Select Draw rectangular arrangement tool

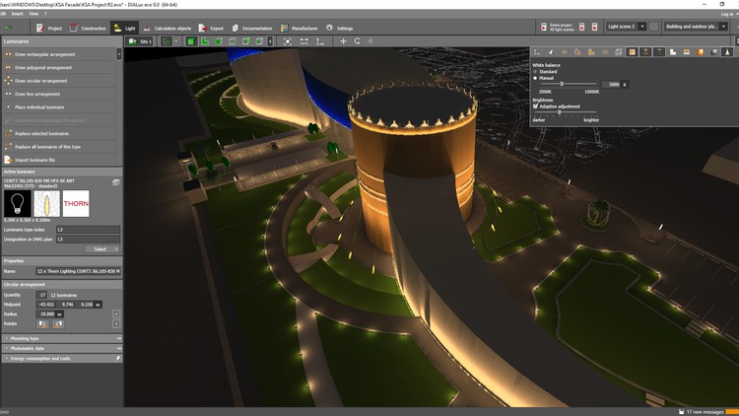(44, 54)
